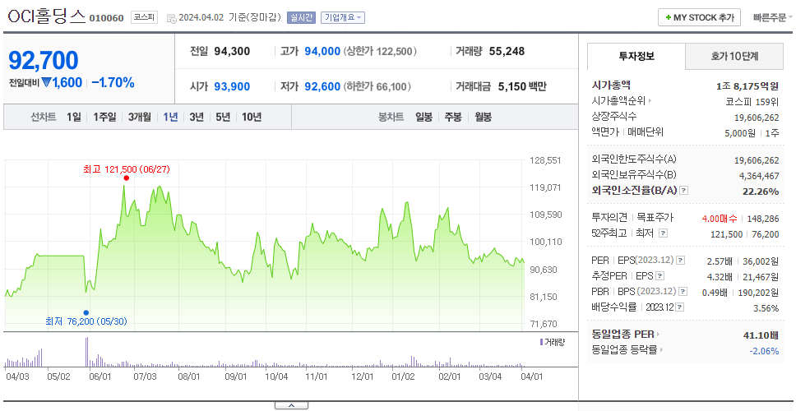The image size is (796, 411).
Task: Click the help icon next to 52주최고 최저
Action: pyautogui.click(x=663, y=233)
